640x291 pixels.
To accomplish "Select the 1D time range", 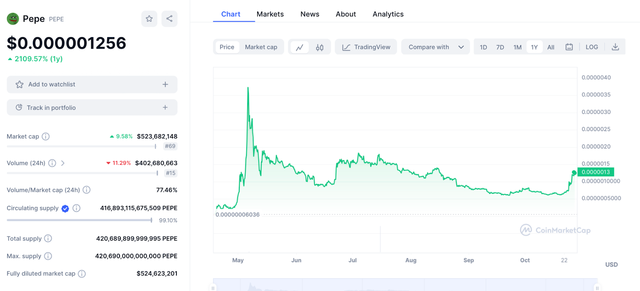I will click(483, 47).
